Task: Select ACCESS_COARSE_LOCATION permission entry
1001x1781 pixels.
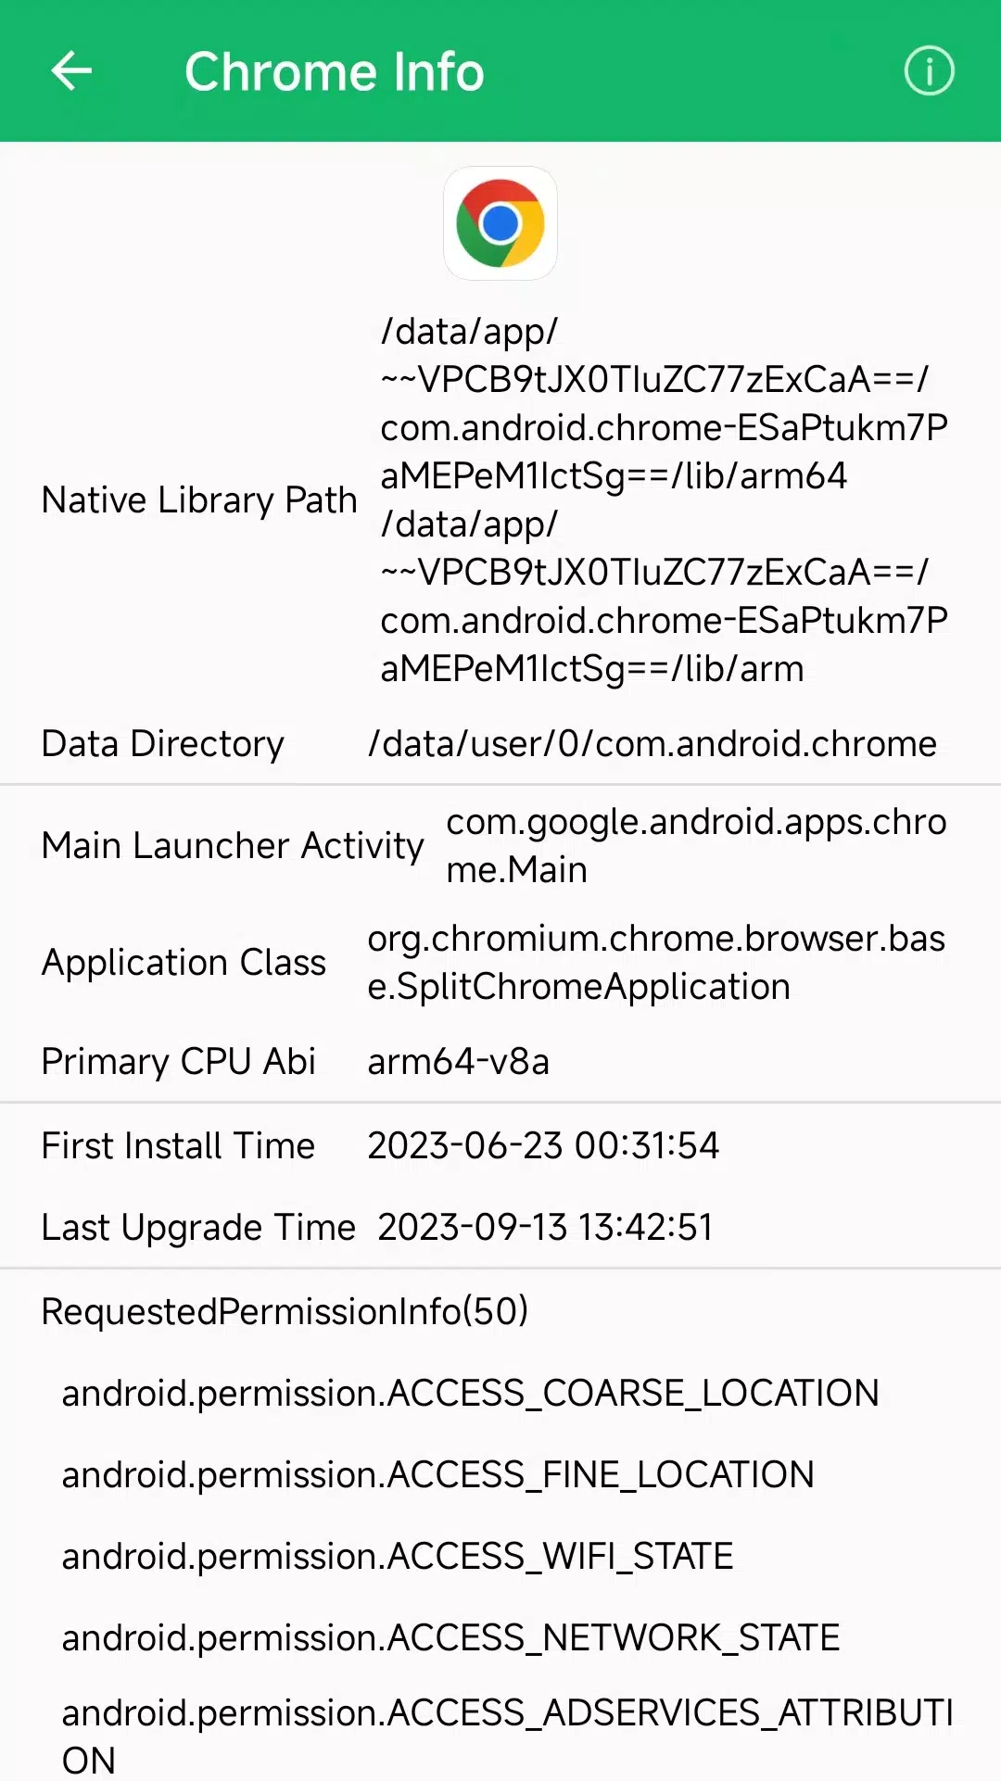Action: coord(470,1393)
